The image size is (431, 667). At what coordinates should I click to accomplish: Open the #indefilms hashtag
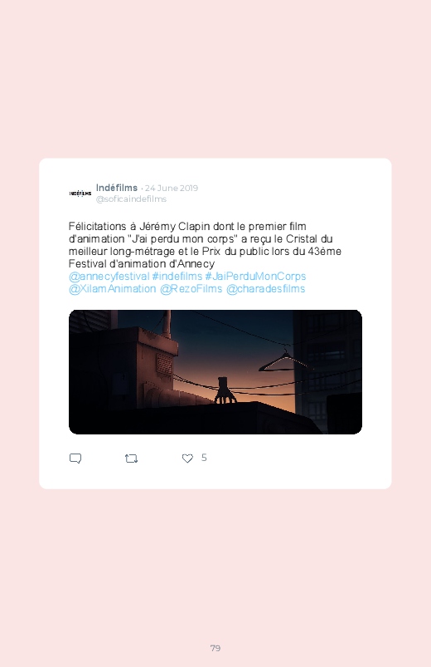point(177,277)
